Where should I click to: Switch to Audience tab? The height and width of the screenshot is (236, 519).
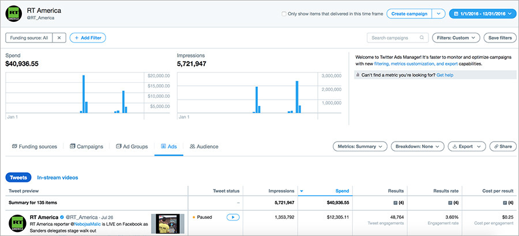pyautogui.click(x=204, y=146)
